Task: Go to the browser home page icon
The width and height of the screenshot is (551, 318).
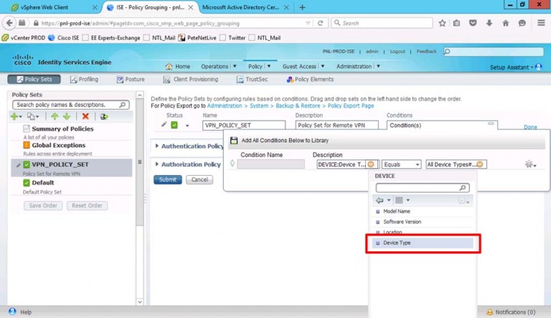Action: coord(505,23)
